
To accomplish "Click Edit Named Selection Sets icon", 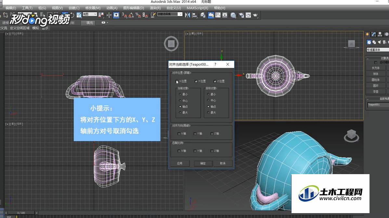I will click(153, 15).
